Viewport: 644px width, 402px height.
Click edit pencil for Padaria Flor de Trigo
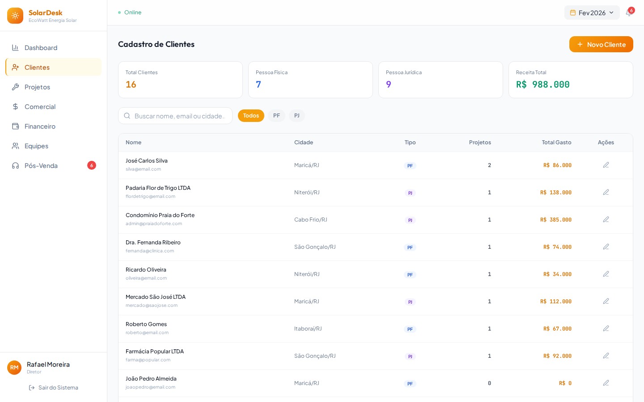pyautogui.click(x=606, y=193)
